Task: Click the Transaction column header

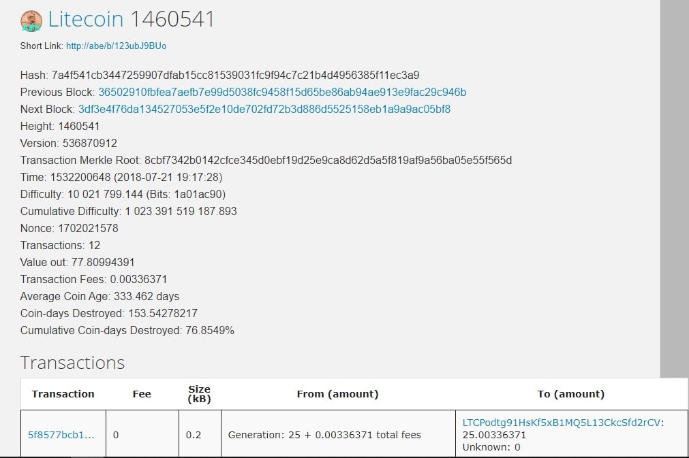Action: [63, 394]
